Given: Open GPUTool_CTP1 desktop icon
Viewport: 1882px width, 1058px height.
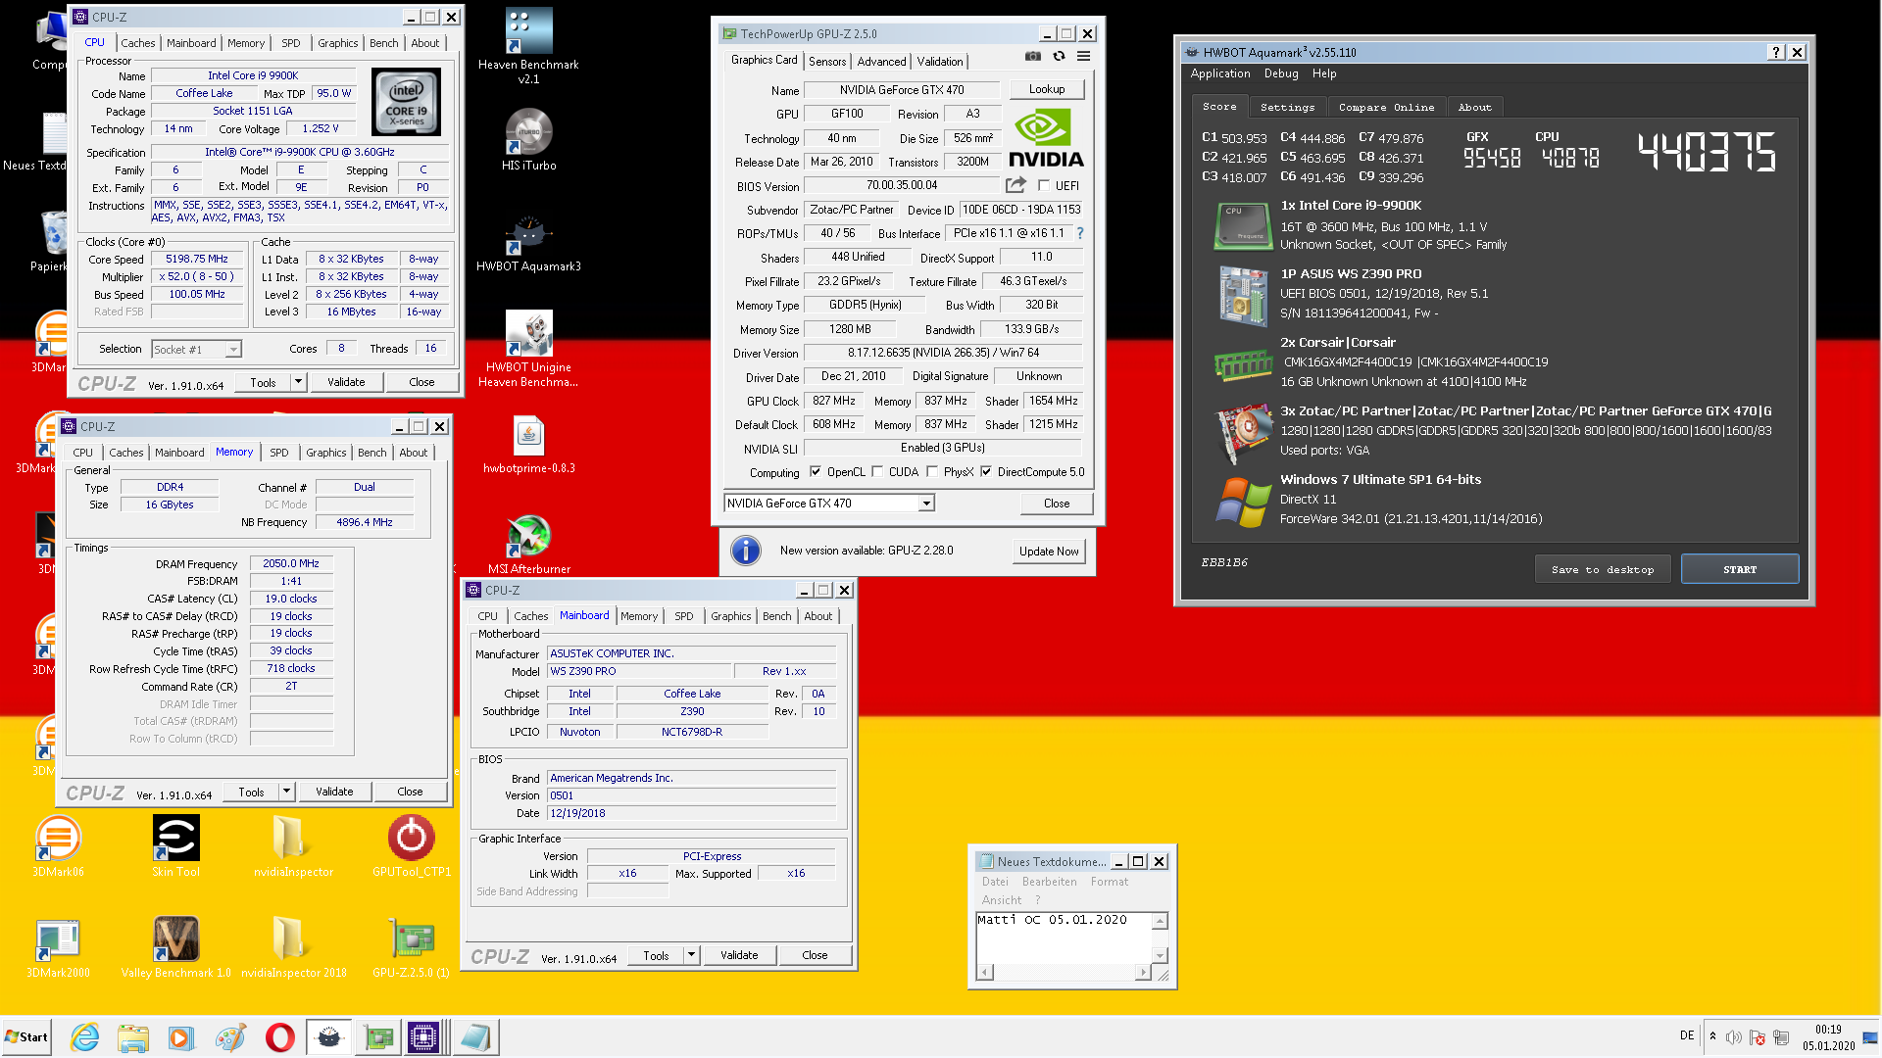Looking at the screenshot, I should pos(412,846).
